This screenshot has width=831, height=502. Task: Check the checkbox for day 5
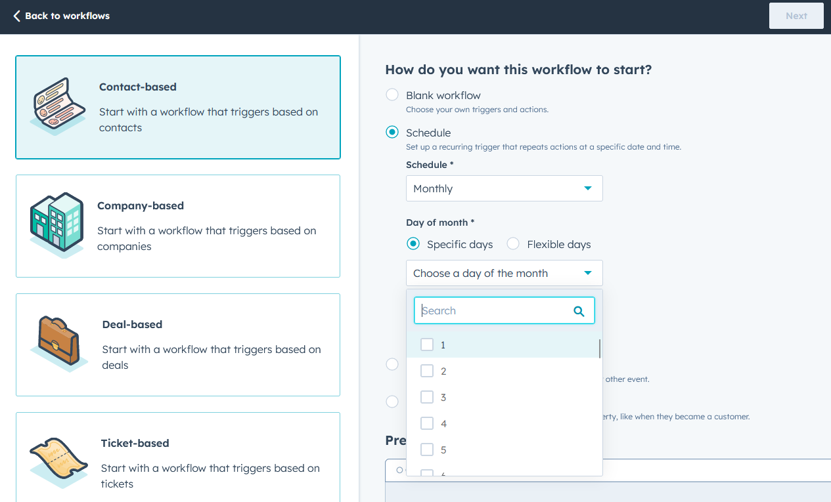427,449
